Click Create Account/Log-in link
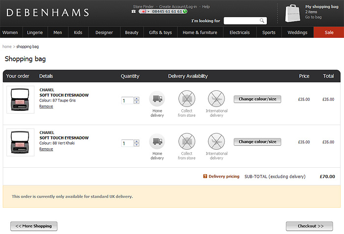Image resolution: width=344 pixels, height=234 pixels. pyautogui.click(x=178, y=6)
